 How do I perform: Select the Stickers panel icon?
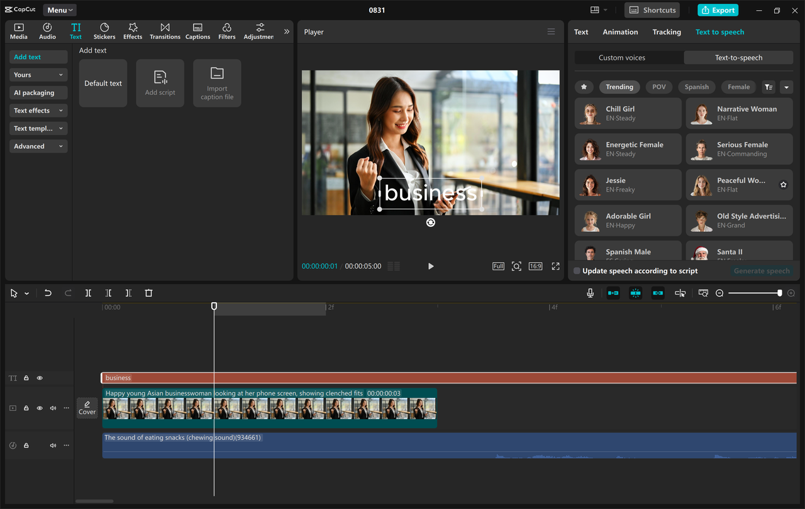(x=104, y=30)
